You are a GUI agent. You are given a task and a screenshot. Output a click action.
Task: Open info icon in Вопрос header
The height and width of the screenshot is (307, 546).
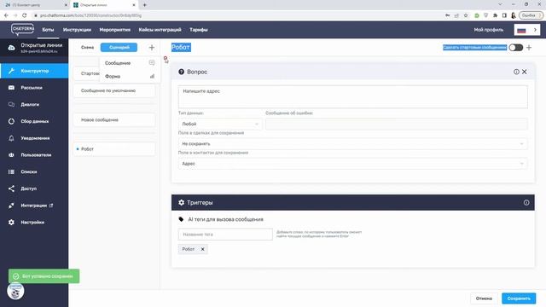click(x=516, y=72)
